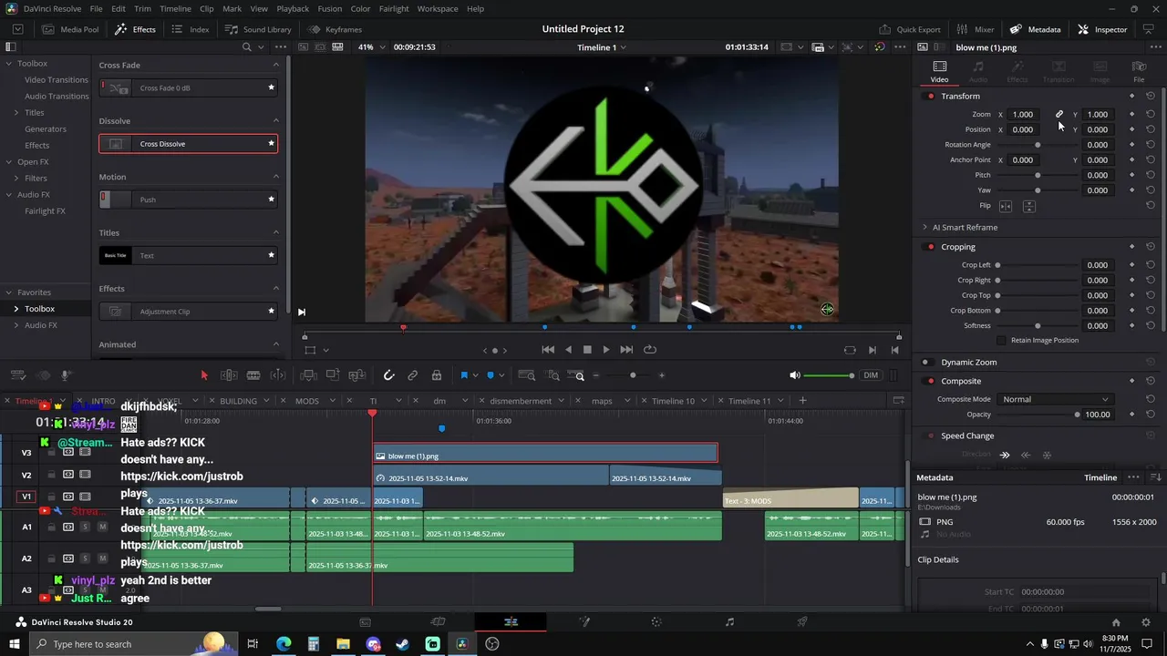Open the Fairlight menu
The height and width of the screenshot is (656, 1167).
pyautogui.click(x=394, y=8)
